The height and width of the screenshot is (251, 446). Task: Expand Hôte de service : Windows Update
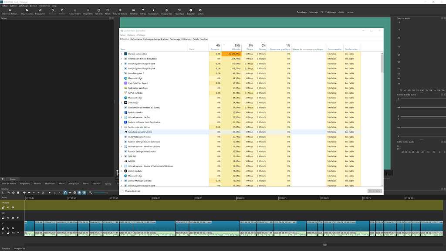pyautogui.click(x=122, y=146)
